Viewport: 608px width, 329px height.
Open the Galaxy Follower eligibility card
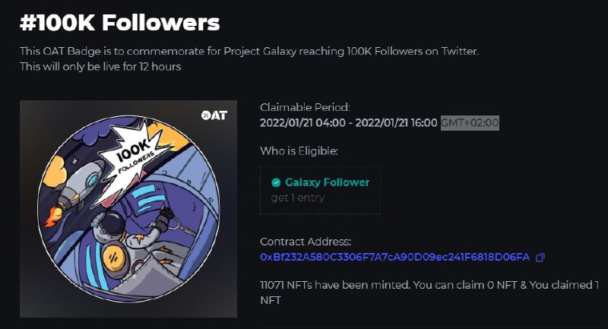(320, 190)
